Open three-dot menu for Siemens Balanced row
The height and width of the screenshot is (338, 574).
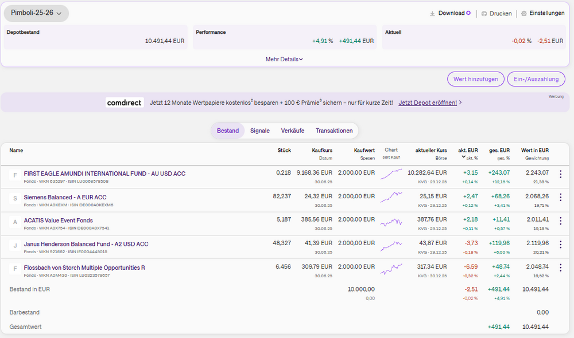[x=560, y=198]
